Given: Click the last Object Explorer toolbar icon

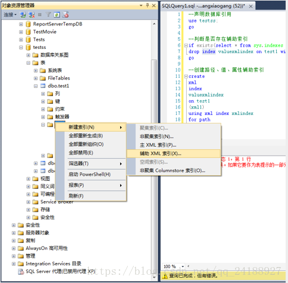Looking at the screenshot, I should coord(65,15).
